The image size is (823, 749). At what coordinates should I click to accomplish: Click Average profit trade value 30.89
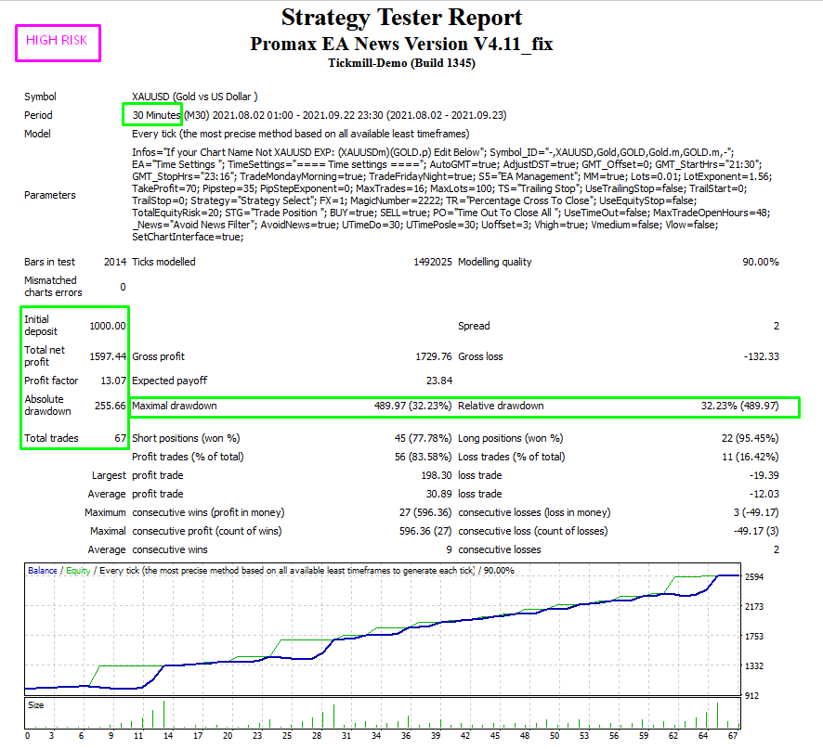[438, 494]
